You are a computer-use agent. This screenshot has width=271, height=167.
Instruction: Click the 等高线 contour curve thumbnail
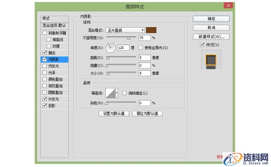(111, 93)
